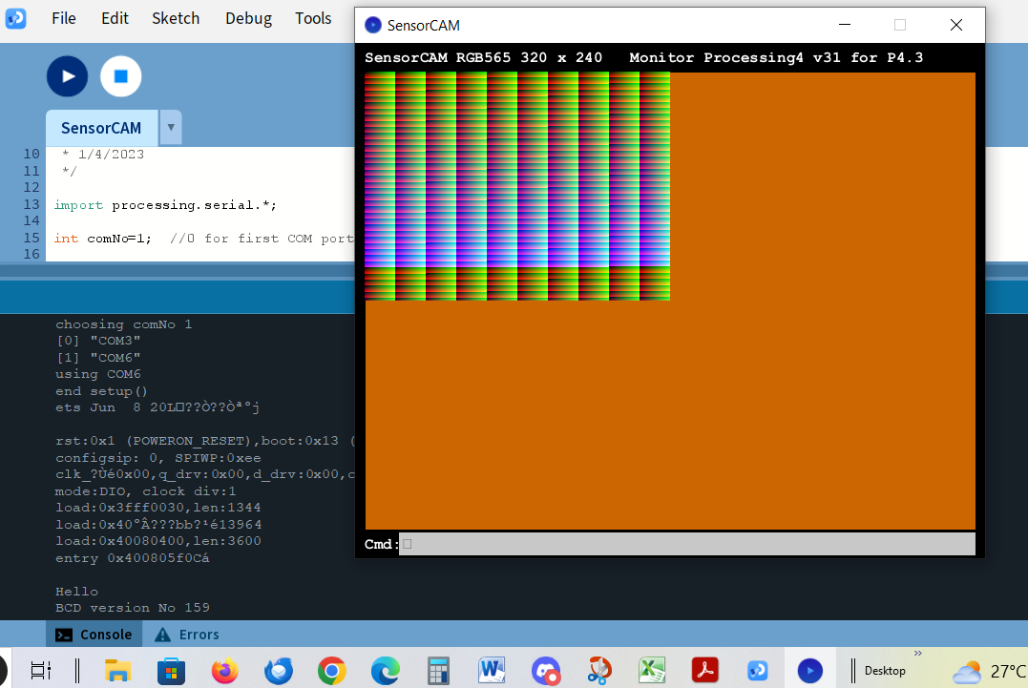Open Microsoft Edge from the taskbar
The height and width of the screenshot is (688, 1028).
385,671
